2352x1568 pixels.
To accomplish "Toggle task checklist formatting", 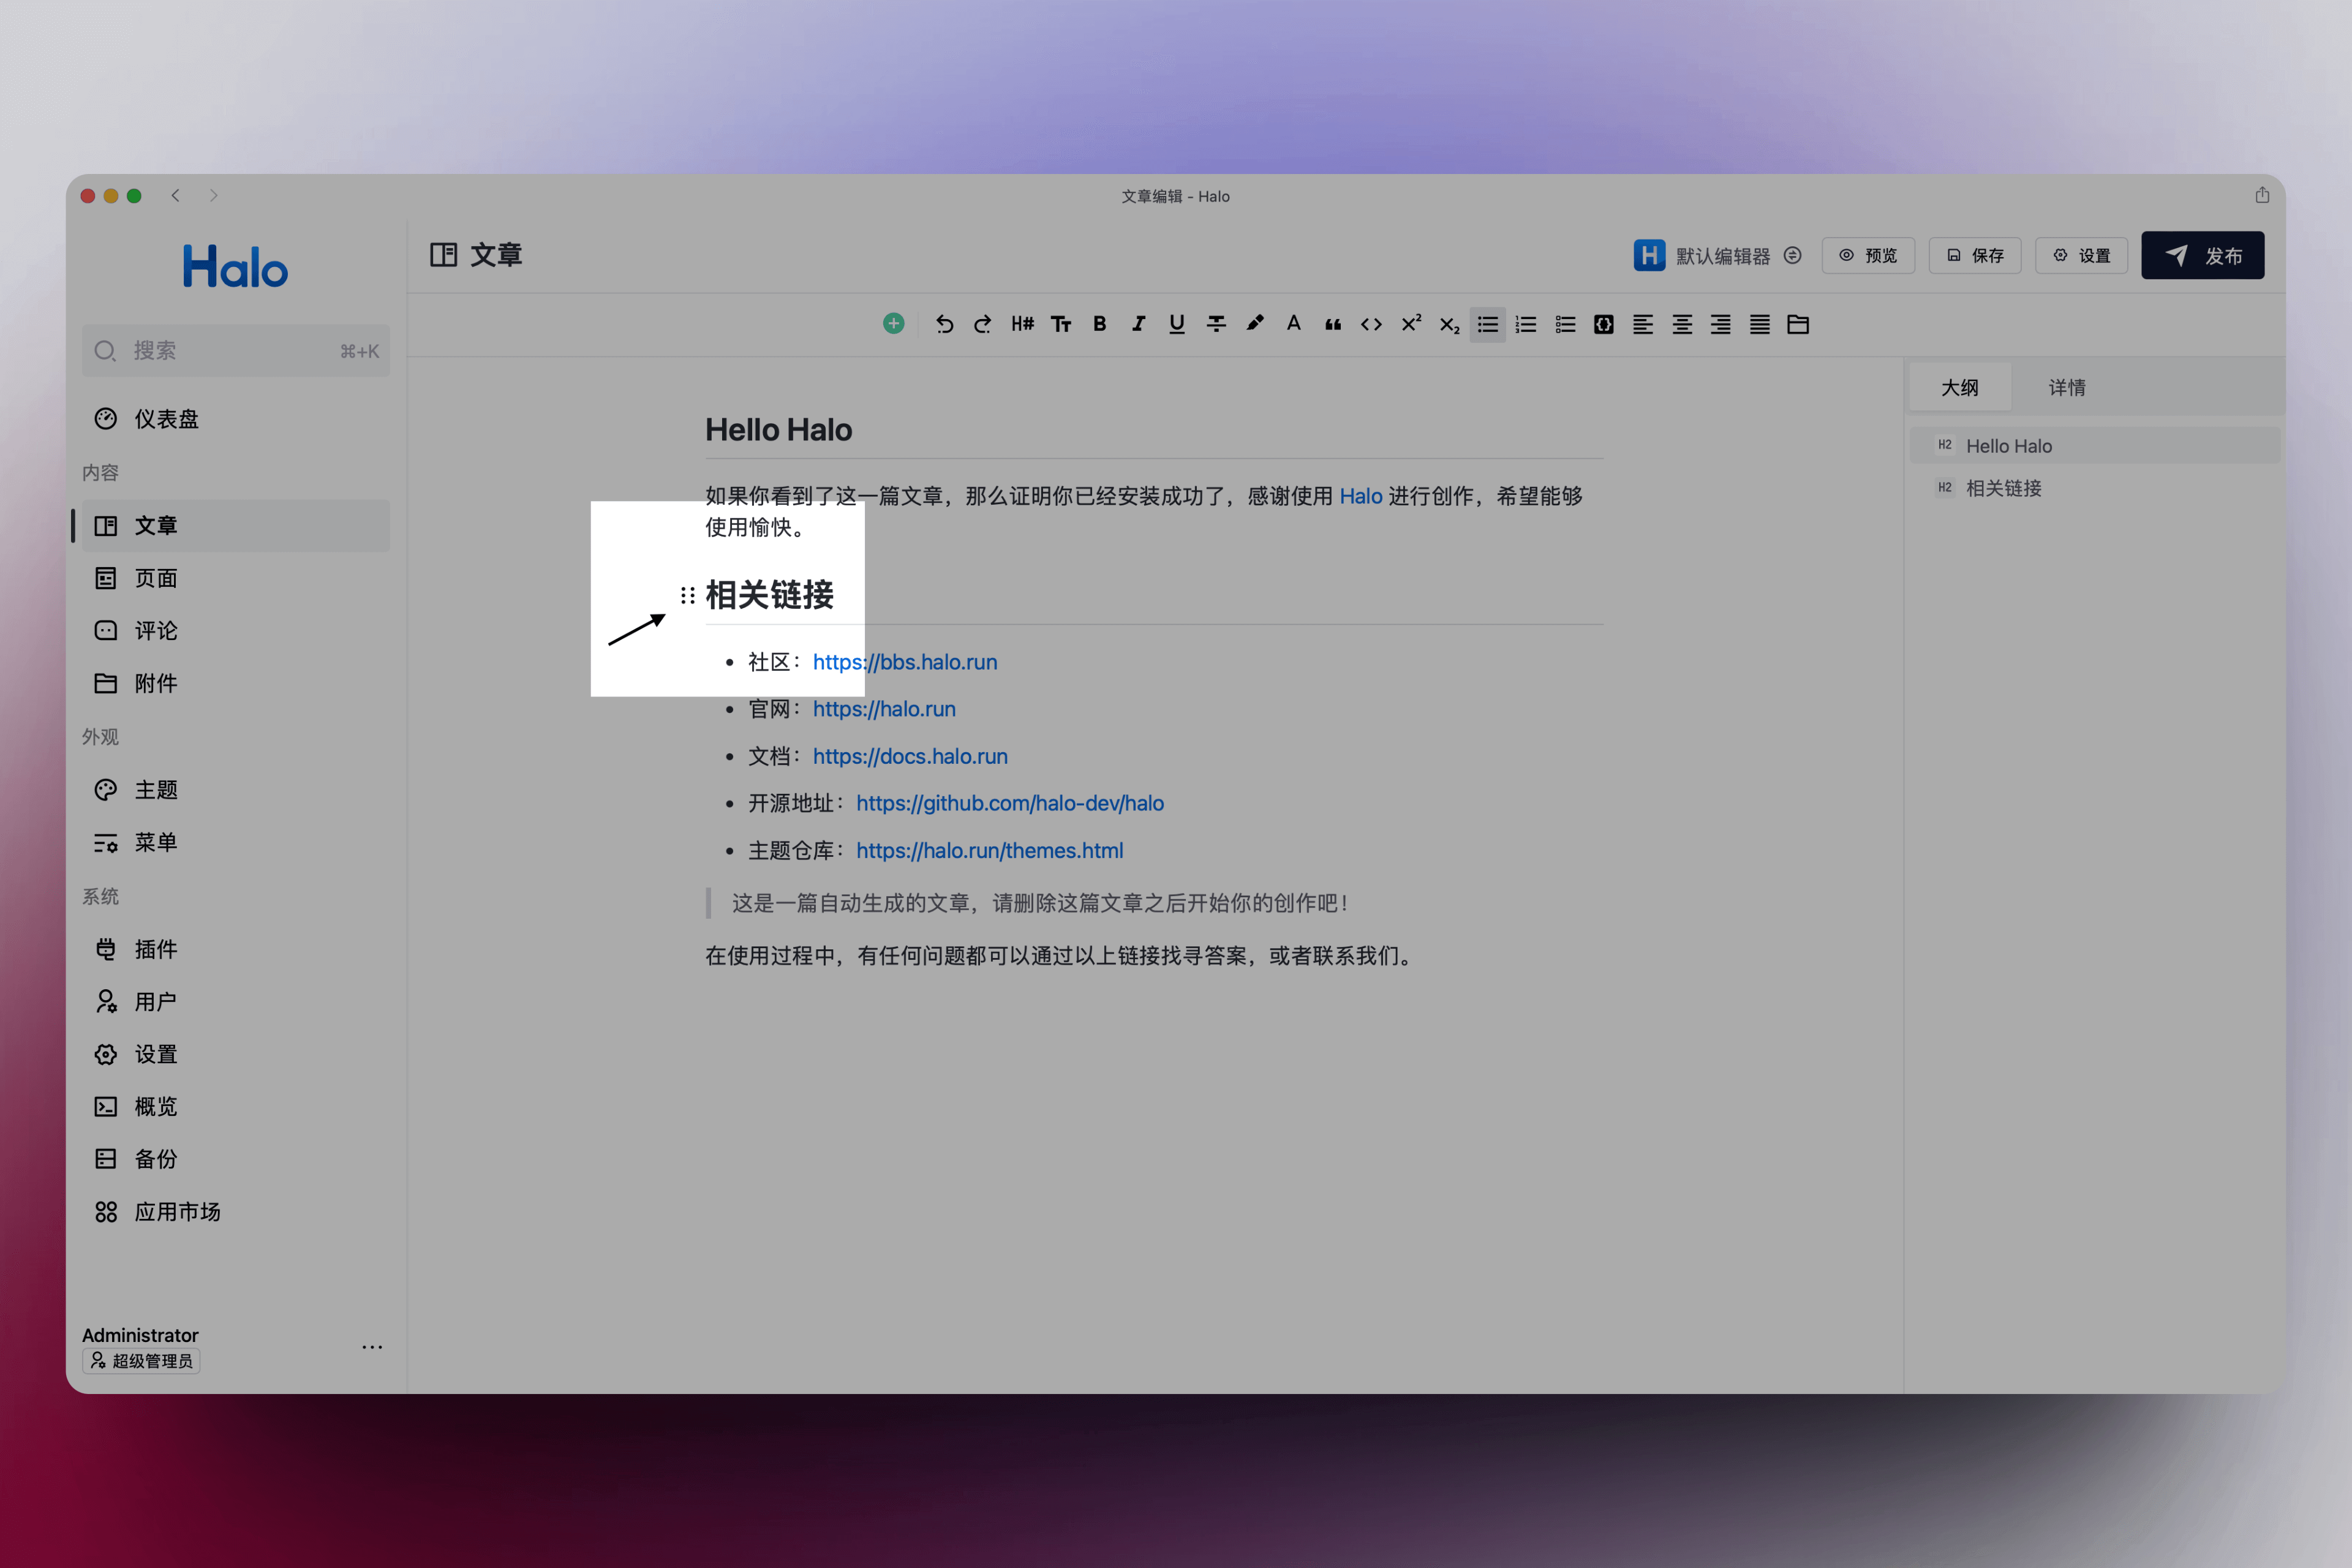I will (x=1565, y=324).
